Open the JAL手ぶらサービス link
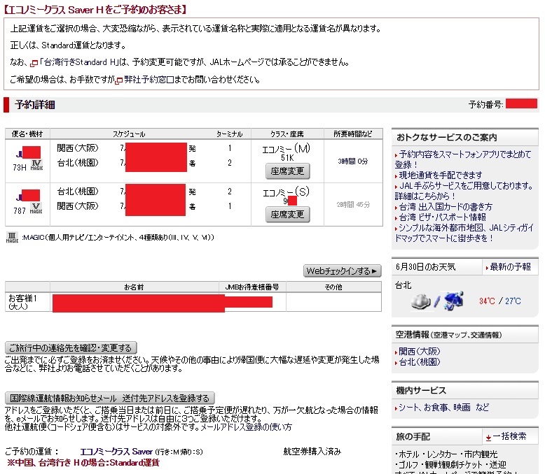Image resolution: width=545 pixels, height=474 pixels. pyautogui.click(x=464, y=191)
